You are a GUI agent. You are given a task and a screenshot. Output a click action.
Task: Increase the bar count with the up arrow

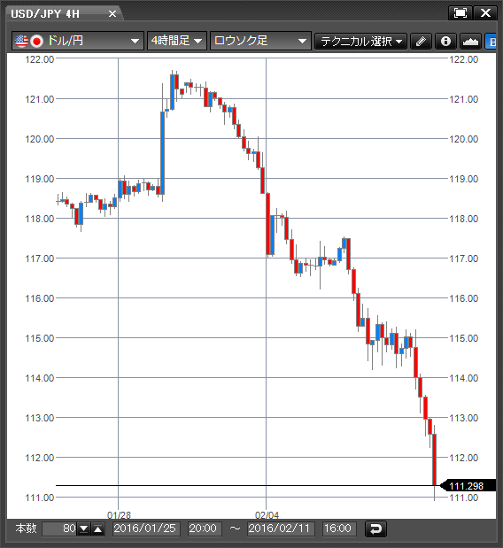(98, 529)
